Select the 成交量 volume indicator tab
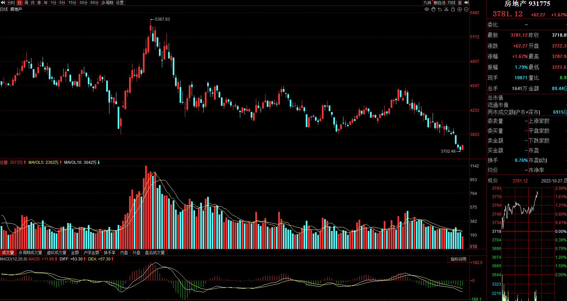Screen dimensions: 567x301 point(8,253)
